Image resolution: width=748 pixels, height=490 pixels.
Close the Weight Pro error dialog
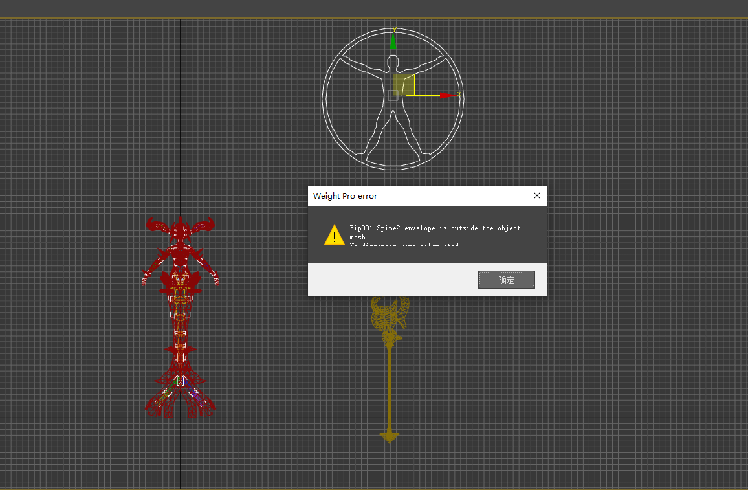(536, 195)
